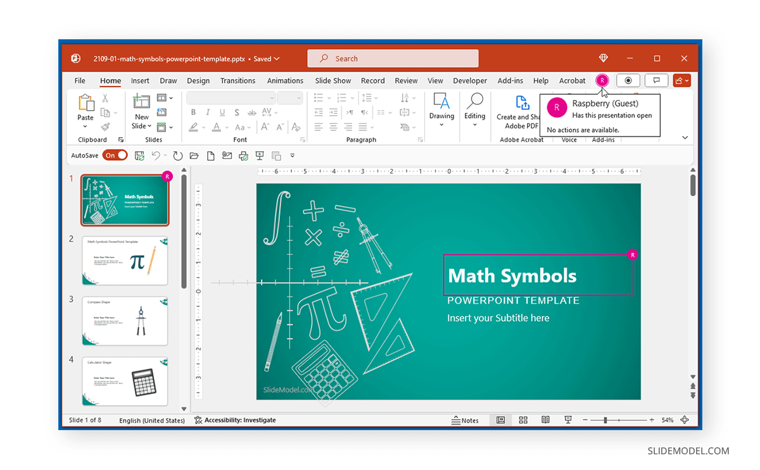Screen dimensions: 760x470
Task: Switch to the Design tab
Action: tap(198, 80)
